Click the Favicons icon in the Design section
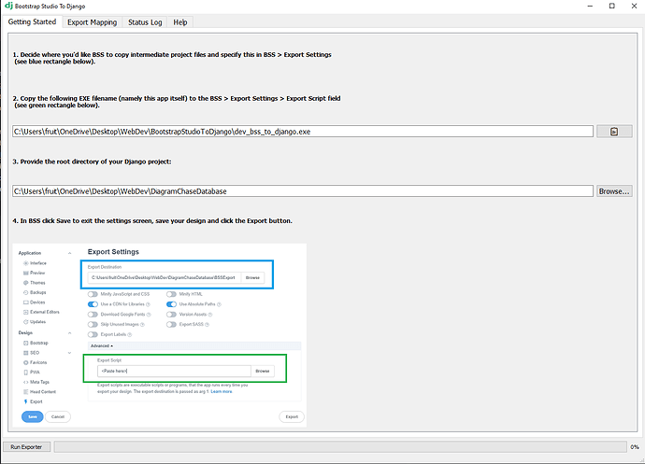 [x=26, y=362]
